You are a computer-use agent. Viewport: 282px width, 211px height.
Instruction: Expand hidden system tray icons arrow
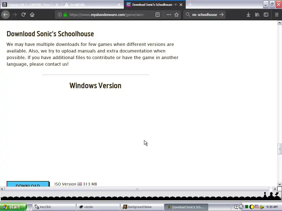[241, 207]
